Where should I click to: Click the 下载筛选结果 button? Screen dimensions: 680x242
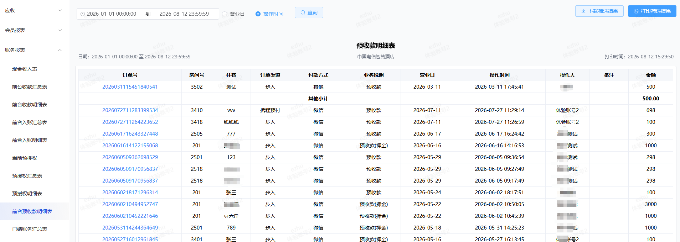[599, 11]
